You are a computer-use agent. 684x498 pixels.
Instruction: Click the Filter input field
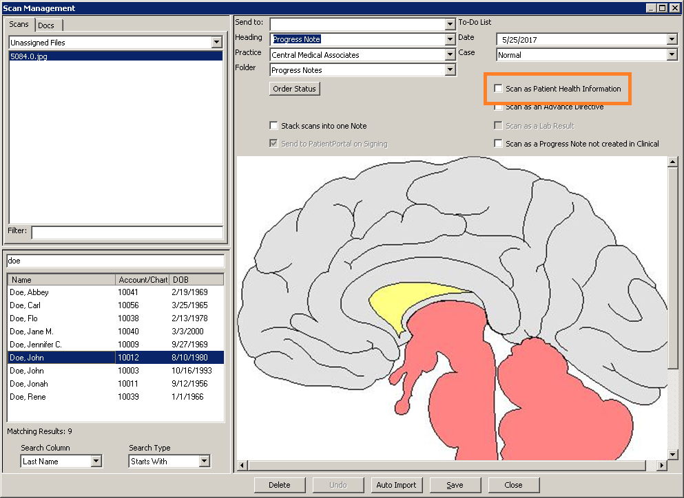click(127, 232)
